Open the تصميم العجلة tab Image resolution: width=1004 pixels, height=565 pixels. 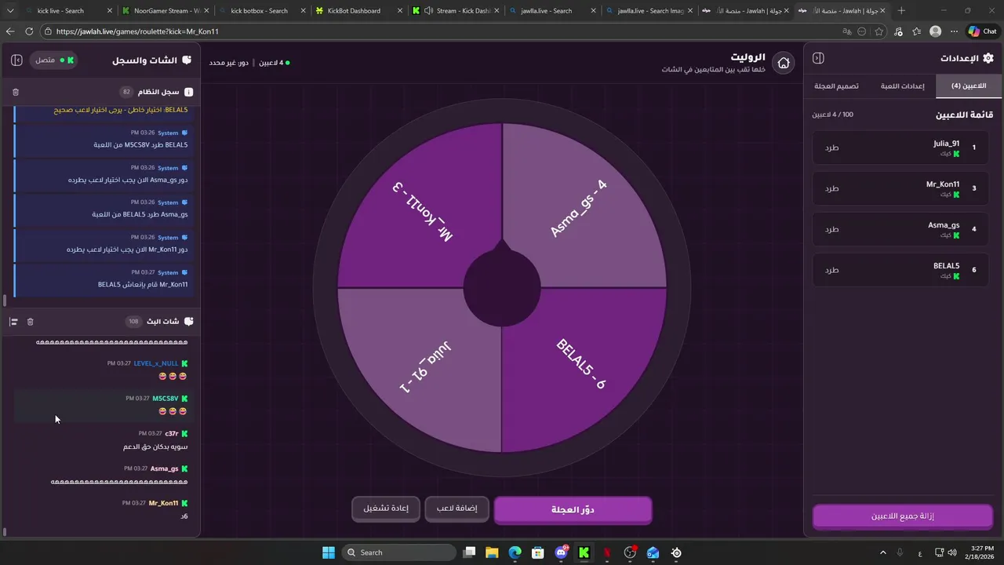(836, 86)
